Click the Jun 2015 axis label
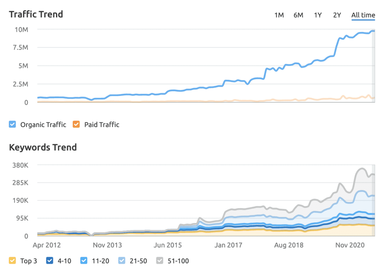Viewport: 382px width, 275px height. [167, 245]
